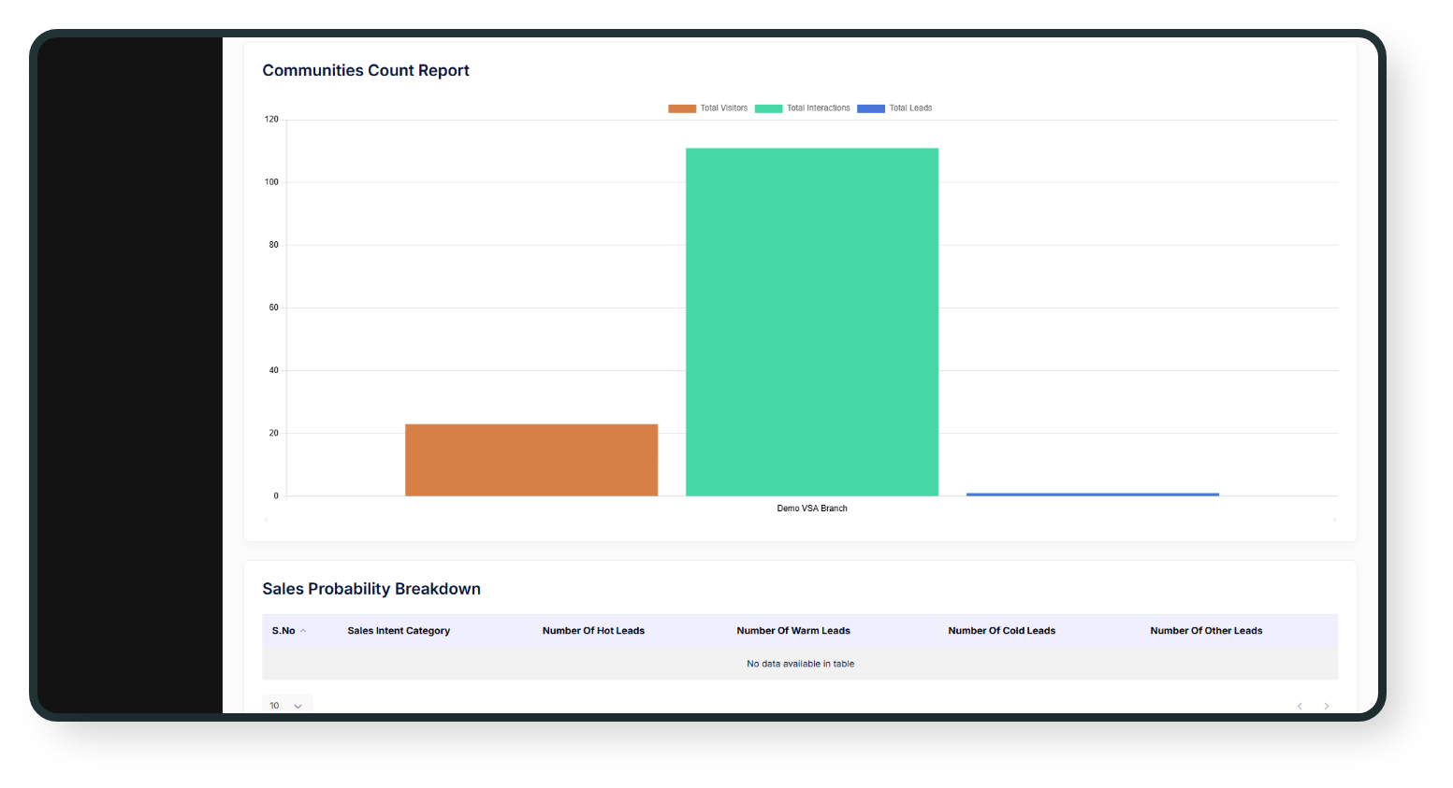Viewport: 1453px width, 788px height.
Task: Click the chart's left scroll arrow
Action: pos(266,520)
